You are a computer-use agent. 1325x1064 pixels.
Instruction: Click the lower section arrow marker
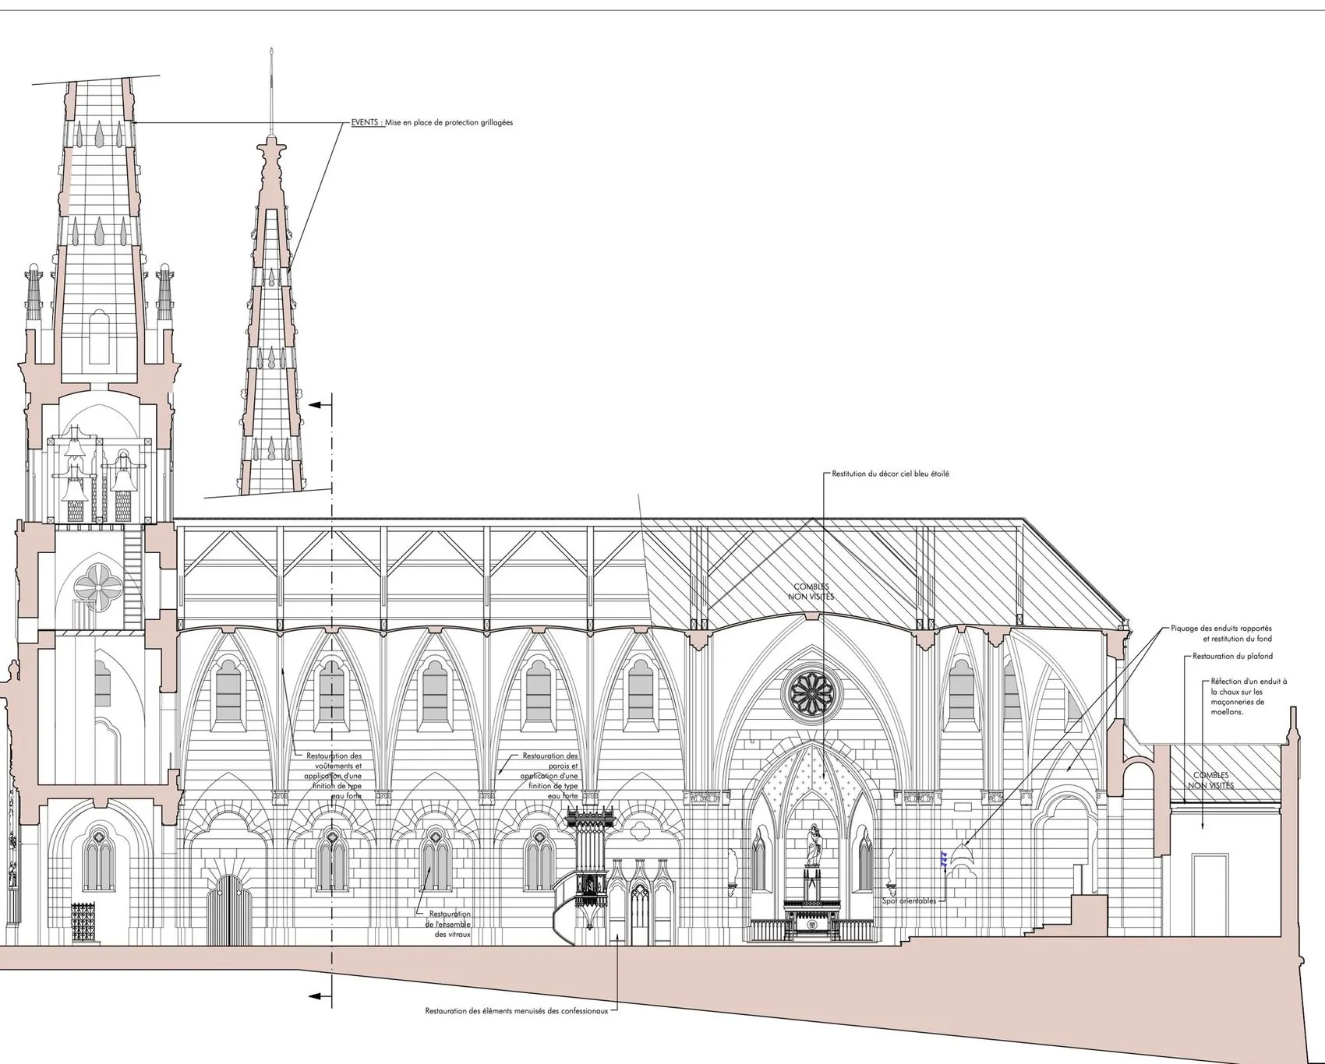pos(321,995)
